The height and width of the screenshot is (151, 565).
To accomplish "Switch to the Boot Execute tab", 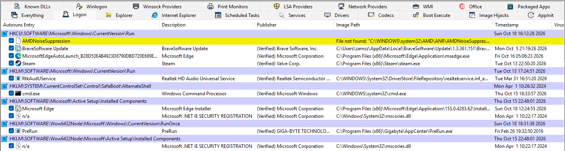I will pyautogui.click(x=431, y=15).
